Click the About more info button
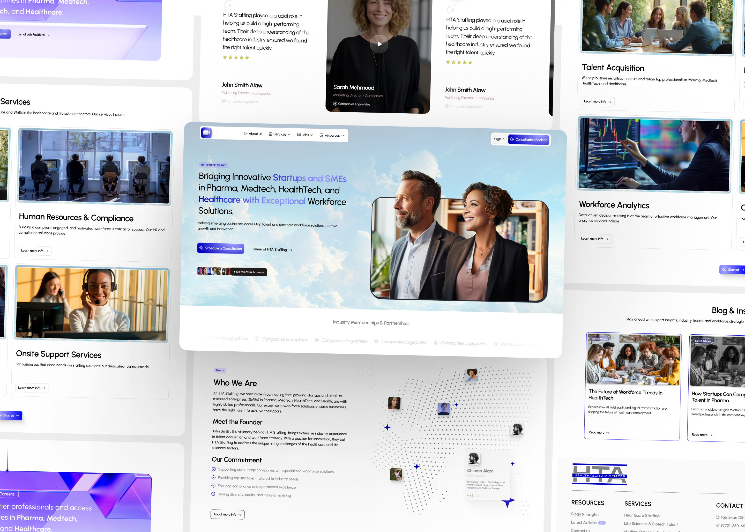The height and width of the screenshot is (532, 745). (x=227, y=514)
